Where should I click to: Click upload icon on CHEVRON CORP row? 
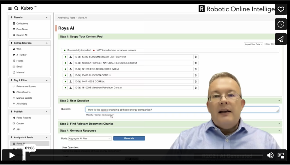click(x=71, y=75)
